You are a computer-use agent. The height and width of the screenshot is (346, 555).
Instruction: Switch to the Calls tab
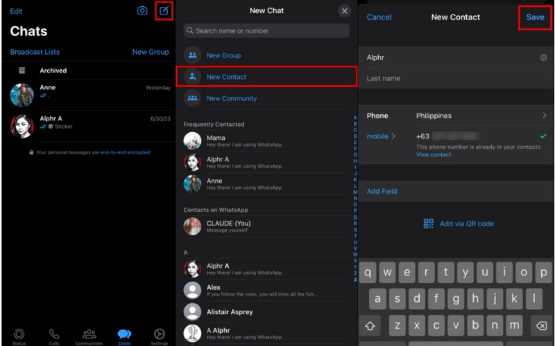pyautogui.click(x=54, y=335)
